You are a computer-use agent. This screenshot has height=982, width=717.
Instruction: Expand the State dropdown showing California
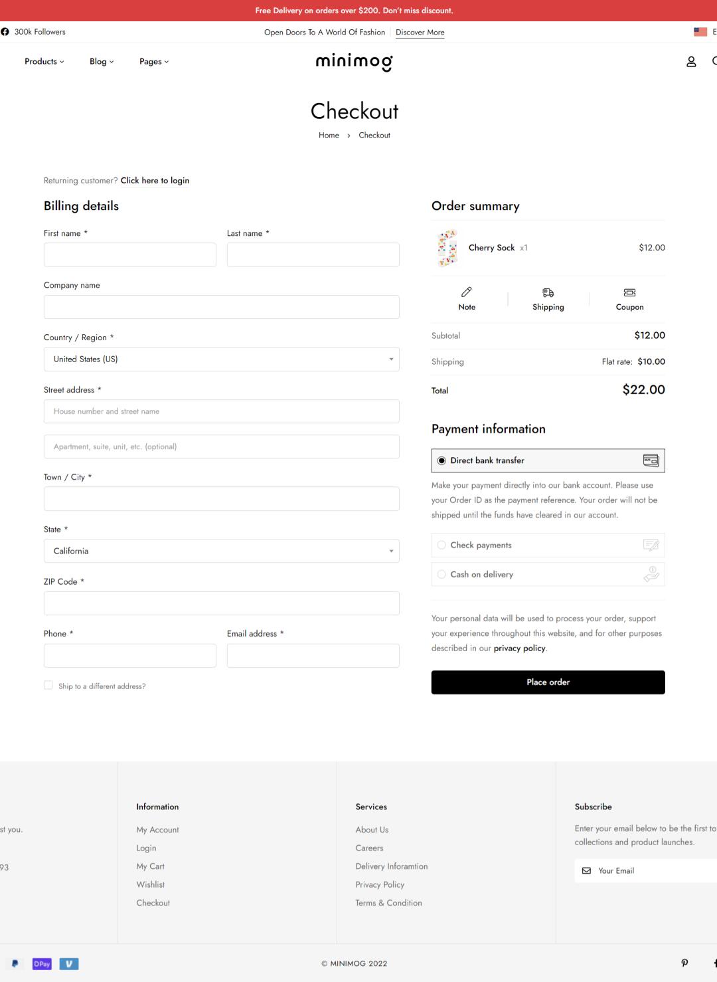(222, 551)
